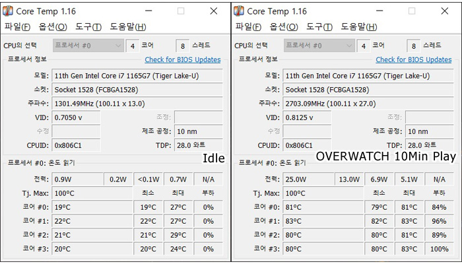Open the 도구(T) menu in the right window
Viewport: 462px width, 264px height.
click(319, 27)
